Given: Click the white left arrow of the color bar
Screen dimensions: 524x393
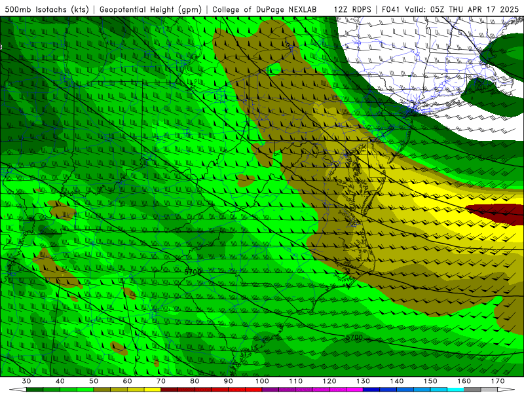Looking at the screenshot, I should coord(18,389).
